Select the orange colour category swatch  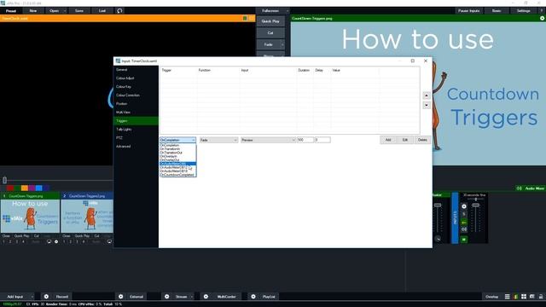coord(25,188)
